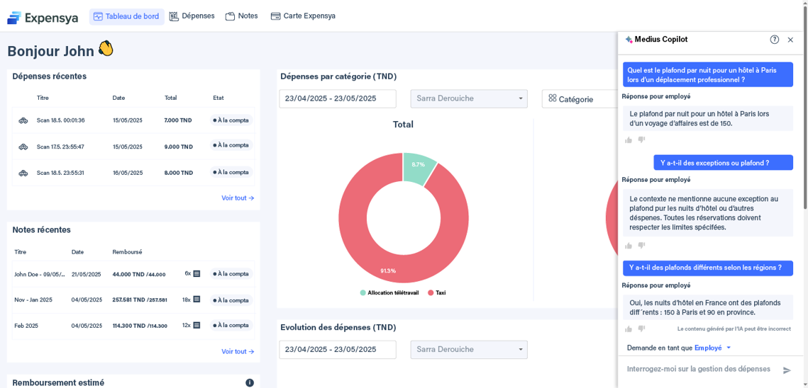Go to the Dépenses tab
This screenshot has height=388, width=808.
click(x=192, y=16)
